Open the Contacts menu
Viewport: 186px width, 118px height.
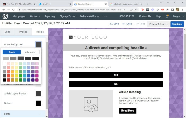35,16
